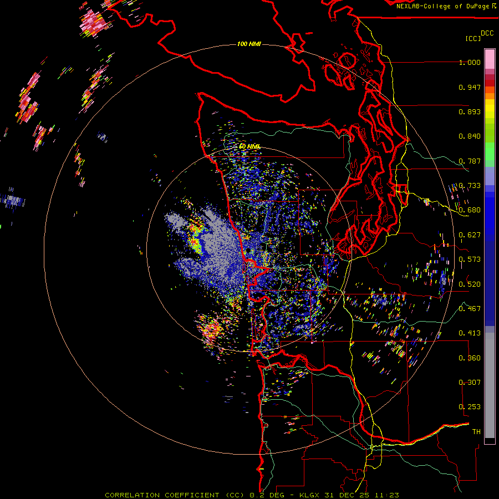Click the 0.947 scale value

tap(470, 87)
